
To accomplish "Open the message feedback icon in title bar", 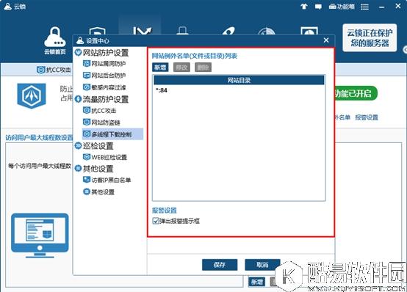I will pyautogui.click(x=318, y=7).
